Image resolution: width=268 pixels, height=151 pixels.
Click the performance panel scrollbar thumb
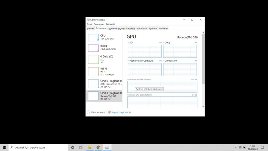point(203,59)
